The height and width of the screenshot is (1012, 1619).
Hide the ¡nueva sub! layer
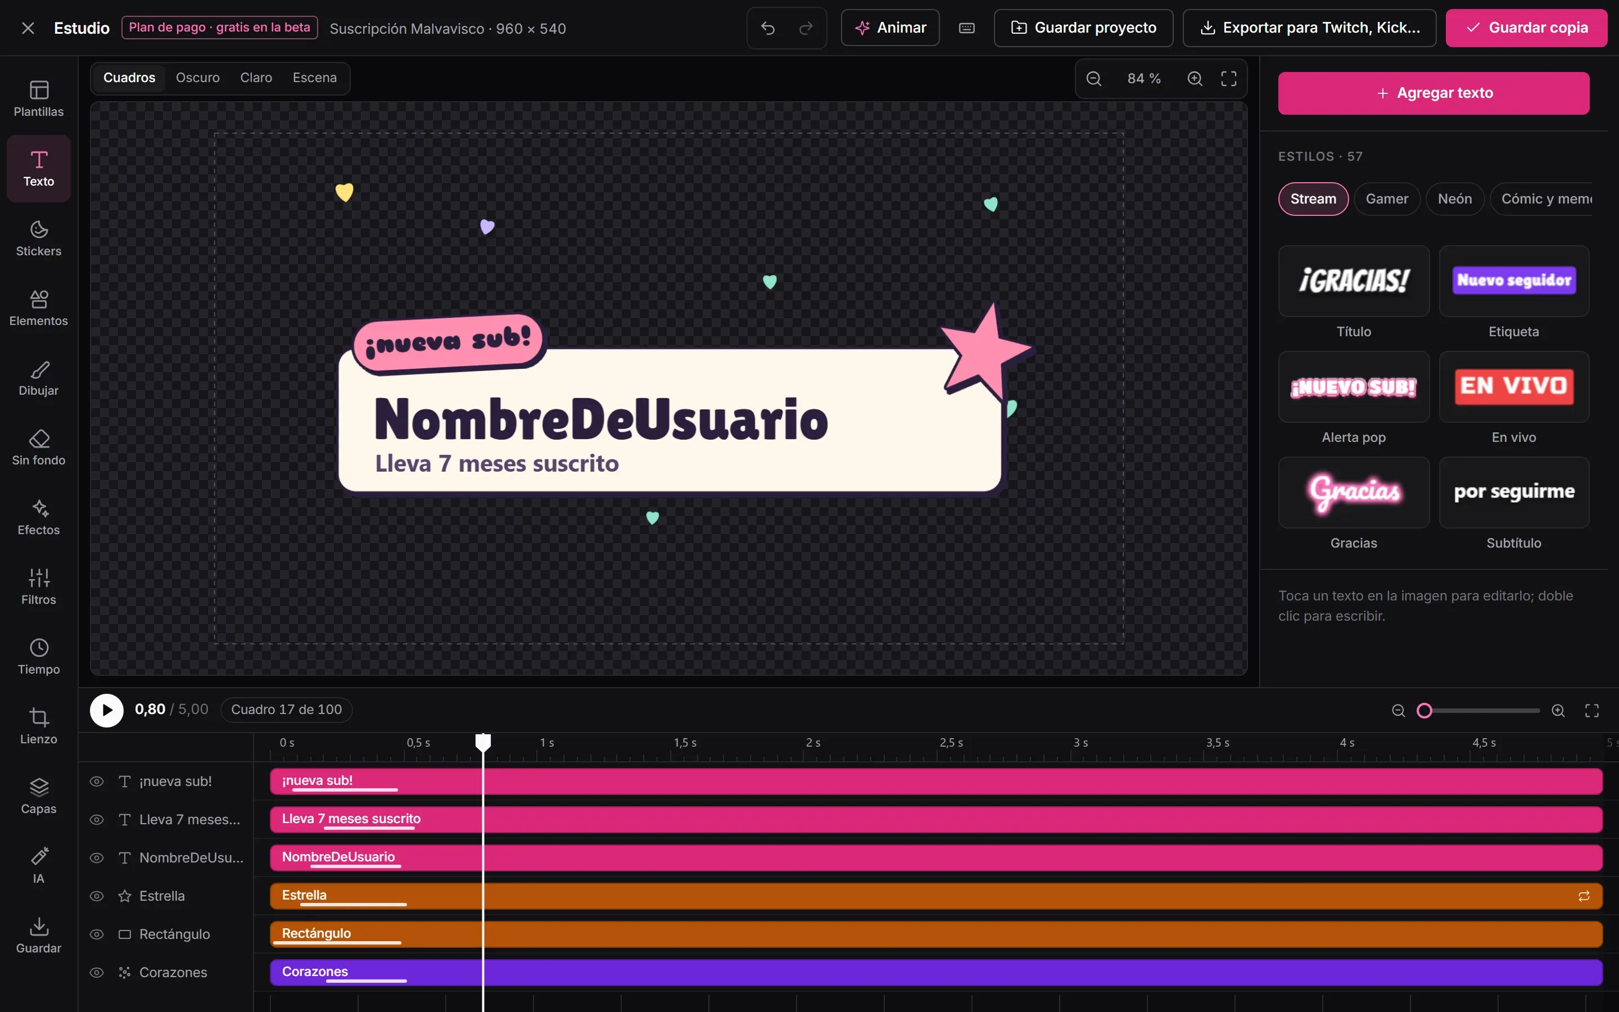(x=97, y=781)
